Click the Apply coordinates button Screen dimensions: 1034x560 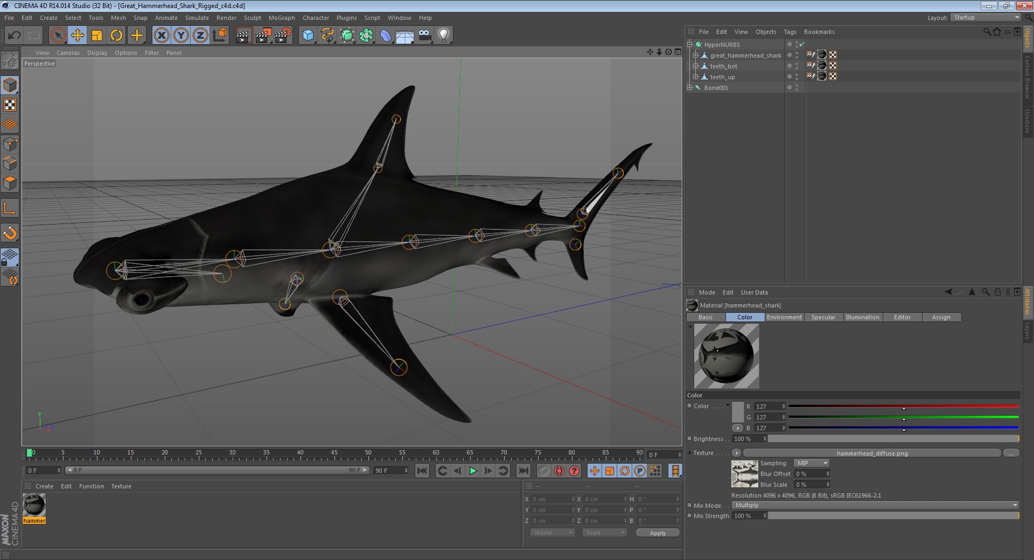(x=658, y=533)
